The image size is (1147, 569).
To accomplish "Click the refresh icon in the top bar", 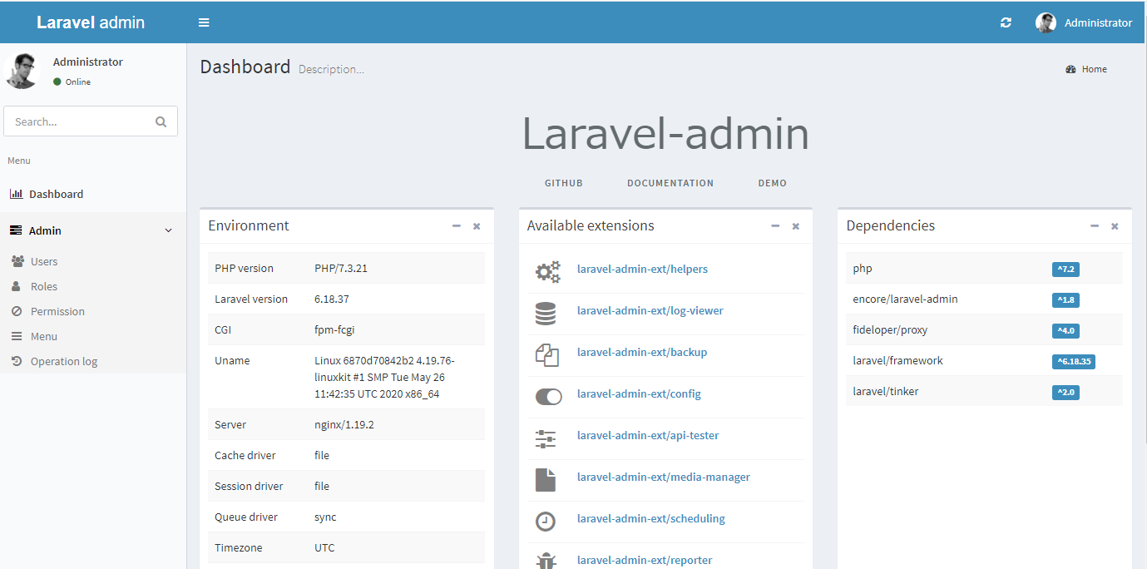I will 1006,22.
